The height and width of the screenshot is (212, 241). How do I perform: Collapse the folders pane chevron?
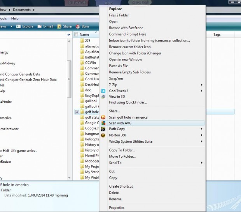pos(69,34)
